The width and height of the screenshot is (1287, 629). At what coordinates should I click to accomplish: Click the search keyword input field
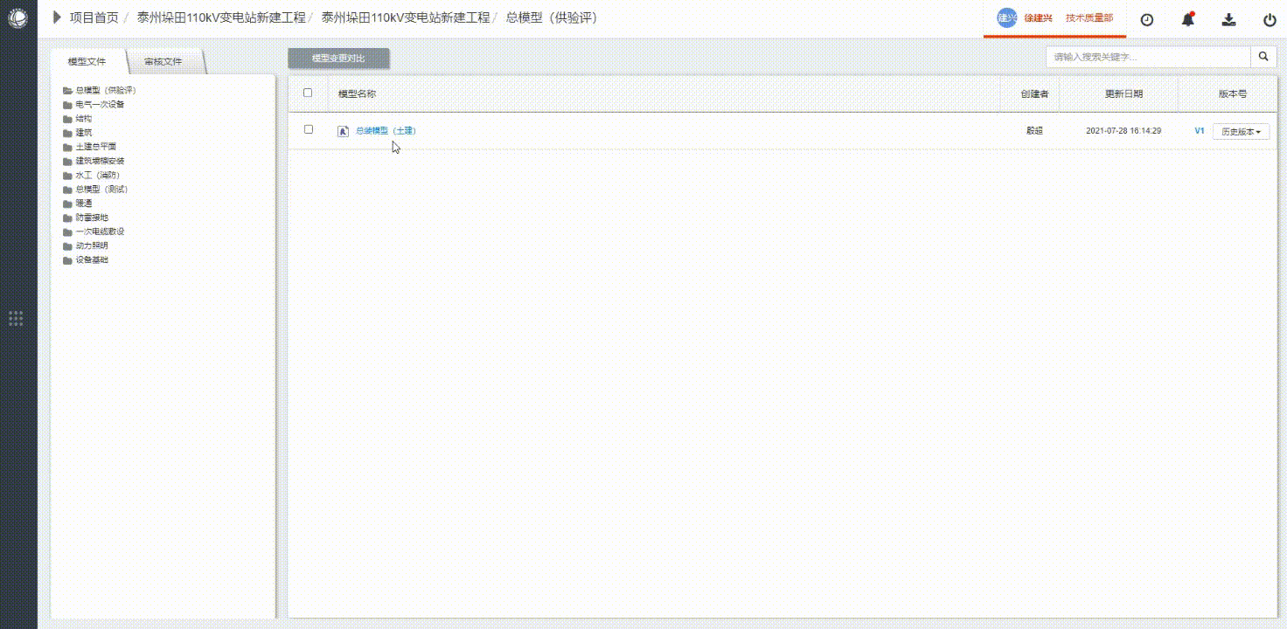click(1147, 57)
